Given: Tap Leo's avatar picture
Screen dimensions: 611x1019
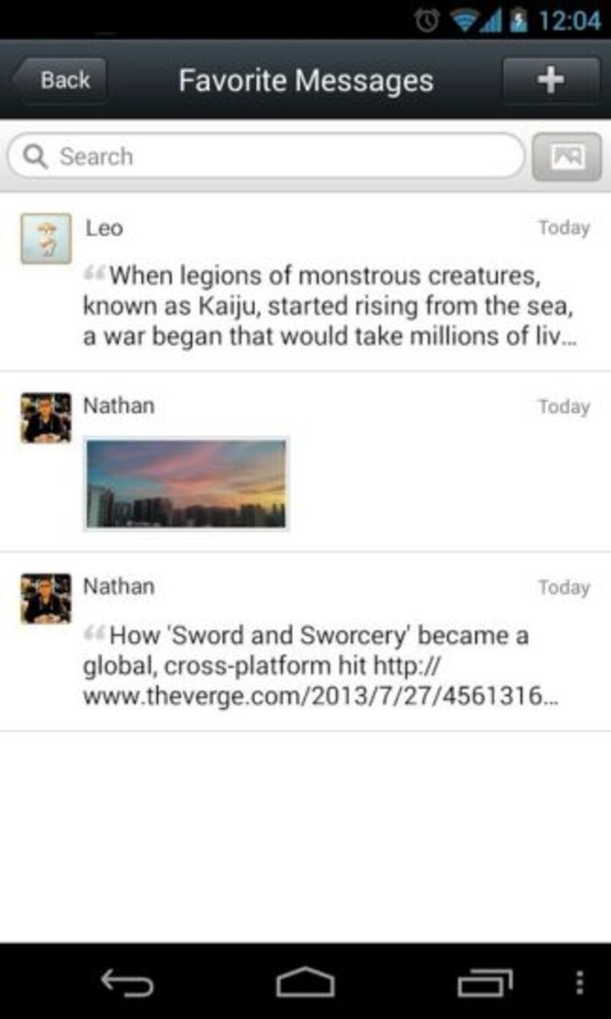Looking at the screenshot, I should (46, 239).
